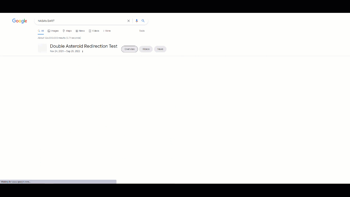This screenshot has height=197, width=350.
Task: Switch to the News tab under the search bar
Action: 80,31
